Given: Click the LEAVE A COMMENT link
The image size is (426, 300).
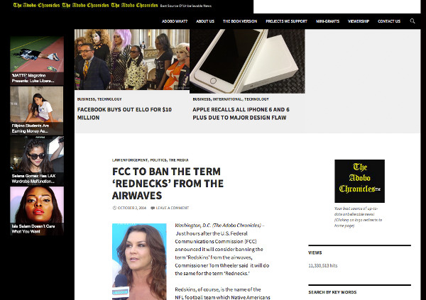Looking at the screenshot, I should click(173, 208).
